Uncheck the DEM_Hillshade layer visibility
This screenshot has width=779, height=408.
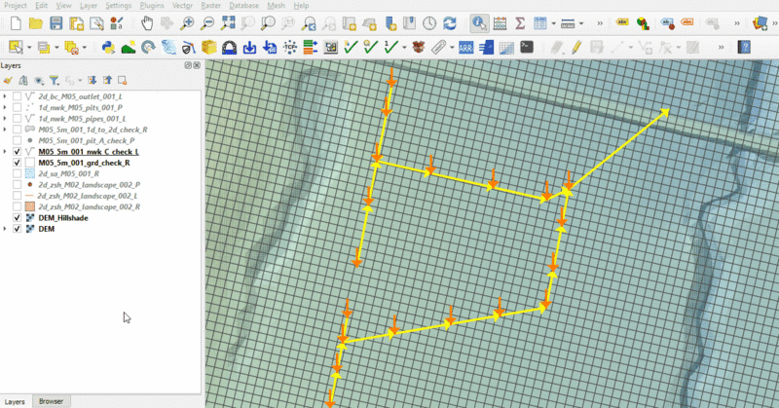[19, 217]
